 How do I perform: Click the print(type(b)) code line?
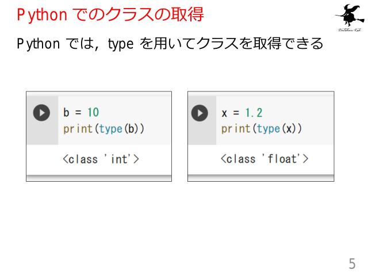pos(103,129)
